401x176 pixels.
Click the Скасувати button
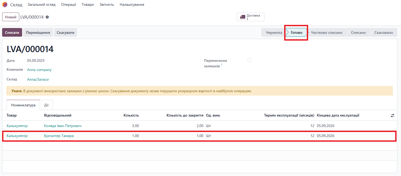tap(66, 33)
